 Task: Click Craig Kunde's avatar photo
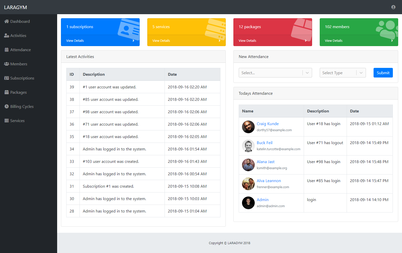coord(248,127)
